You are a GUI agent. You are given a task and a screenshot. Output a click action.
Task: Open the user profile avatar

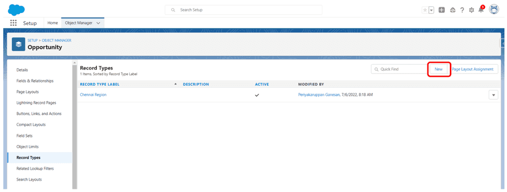[x=494, y=10]
